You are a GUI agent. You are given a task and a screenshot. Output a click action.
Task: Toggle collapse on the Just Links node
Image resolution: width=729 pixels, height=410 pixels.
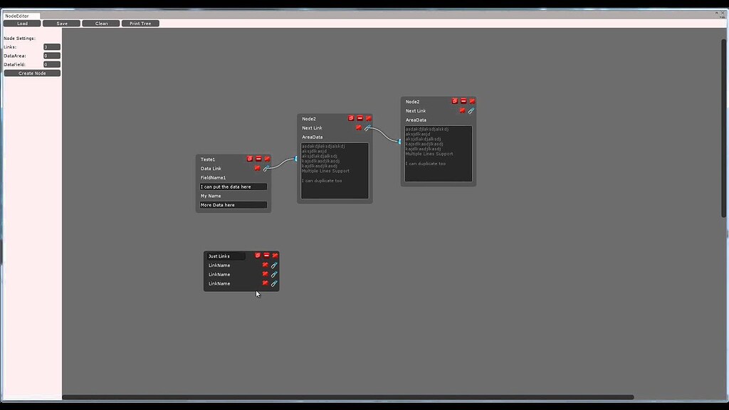point(266,256)
